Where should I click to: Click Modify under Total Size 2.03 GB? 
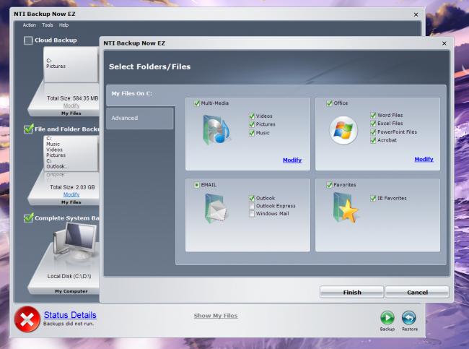click(x=71, y=194)
